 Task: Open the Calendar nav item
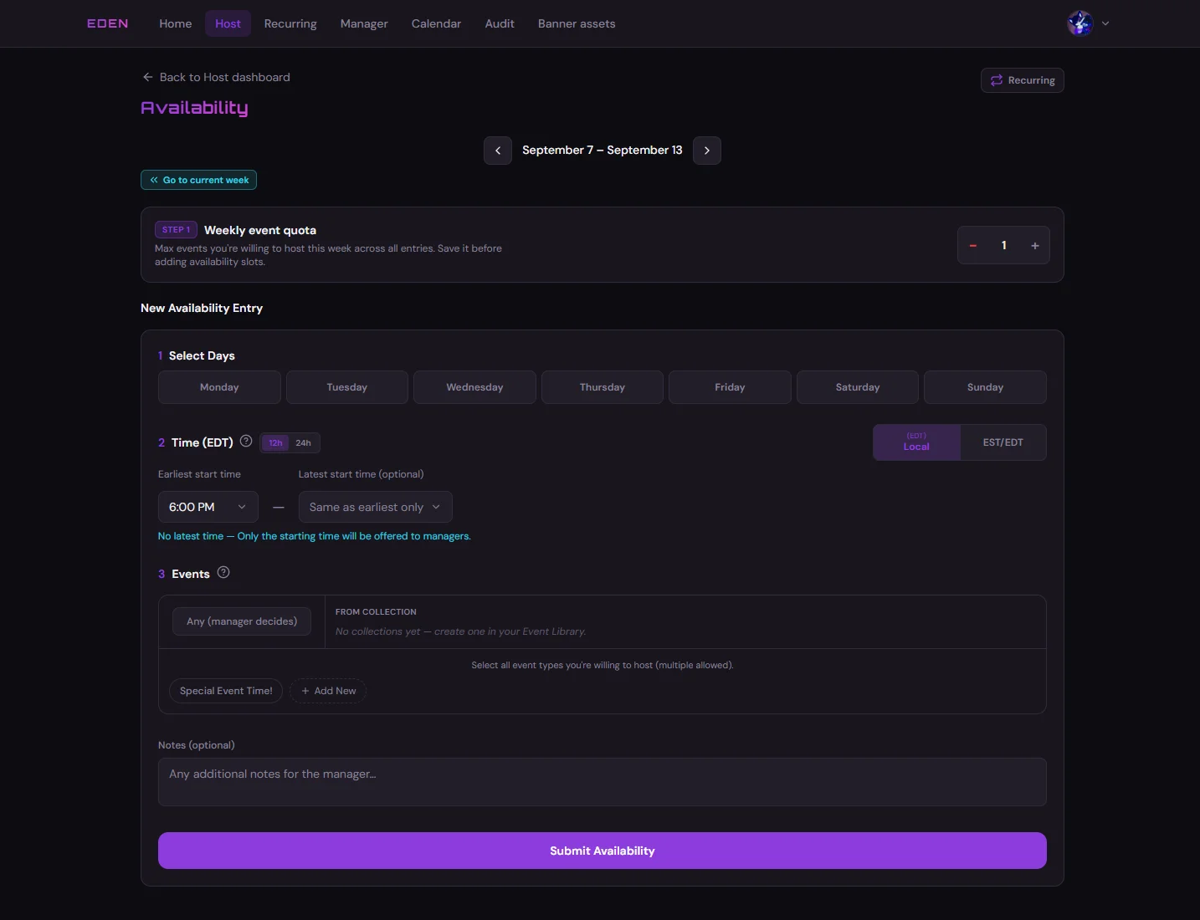pyautogui.click(x=436, y=23)
